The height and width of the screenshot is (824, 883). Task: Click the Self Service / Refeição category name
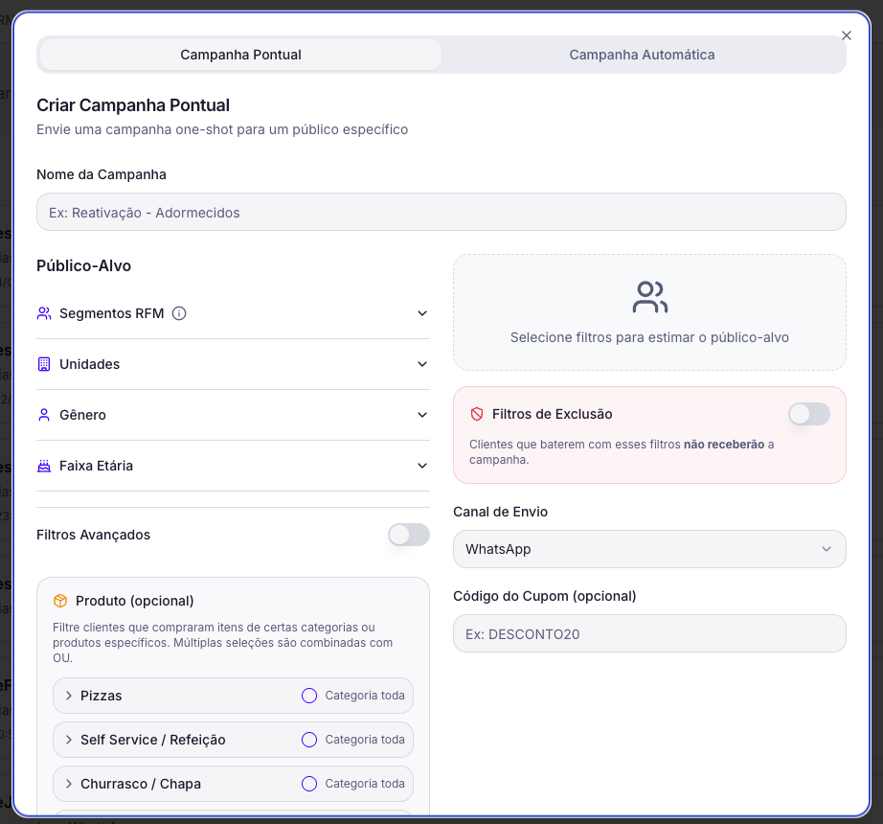152,740
